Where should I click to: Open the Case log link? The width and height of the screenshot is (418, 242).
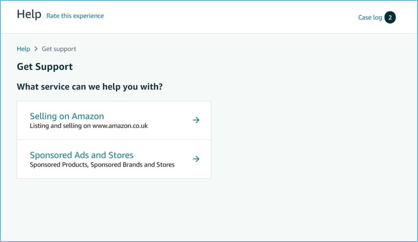click(370, 18)
